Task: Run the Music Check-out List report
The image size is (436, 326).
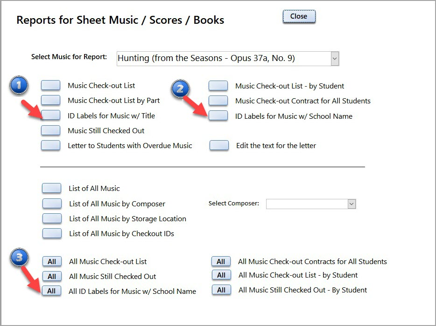Action: point(50,85)
